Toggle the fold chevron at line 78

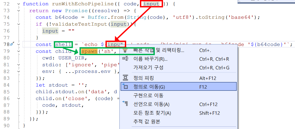19,44
